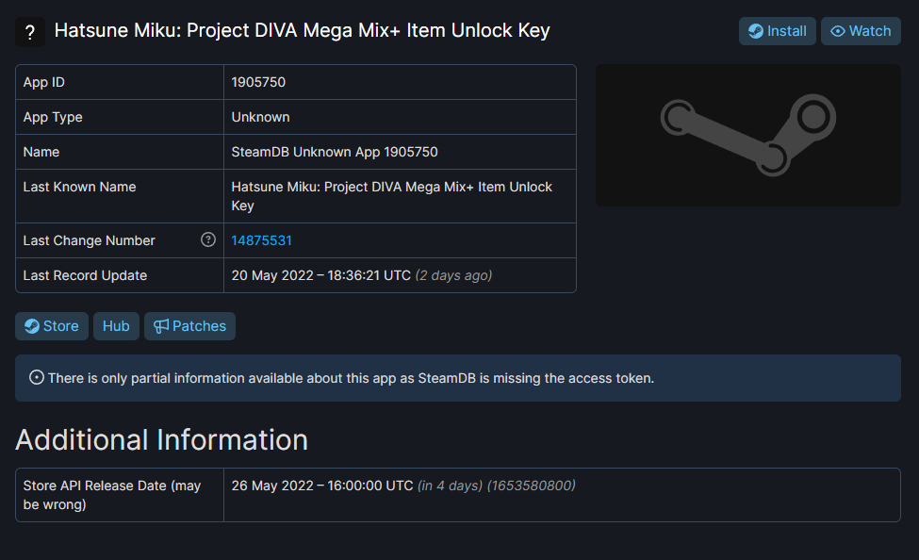Open the Hub page button
The image size is (919, 560).
(x=116, y=326)
